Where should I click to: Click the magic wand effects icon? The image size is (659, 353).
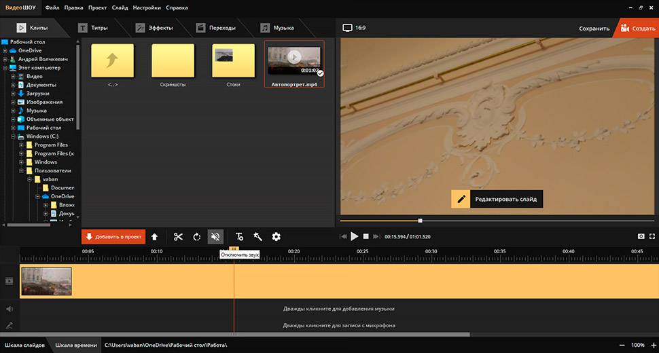point(257,237)
